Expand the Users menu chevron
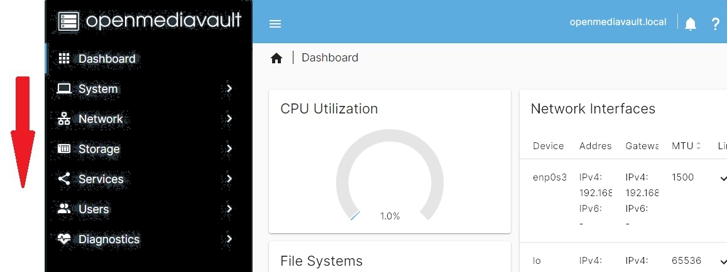Viewport: 727px width, 272px height. click(x=229, y=209)
